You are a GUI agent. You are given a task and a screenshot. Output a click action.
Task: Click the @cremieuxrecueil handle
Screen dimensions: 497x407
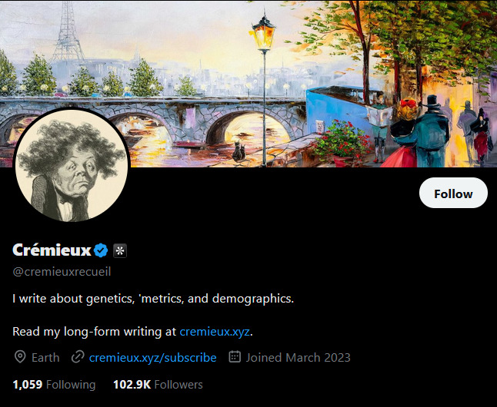[68, 271]
